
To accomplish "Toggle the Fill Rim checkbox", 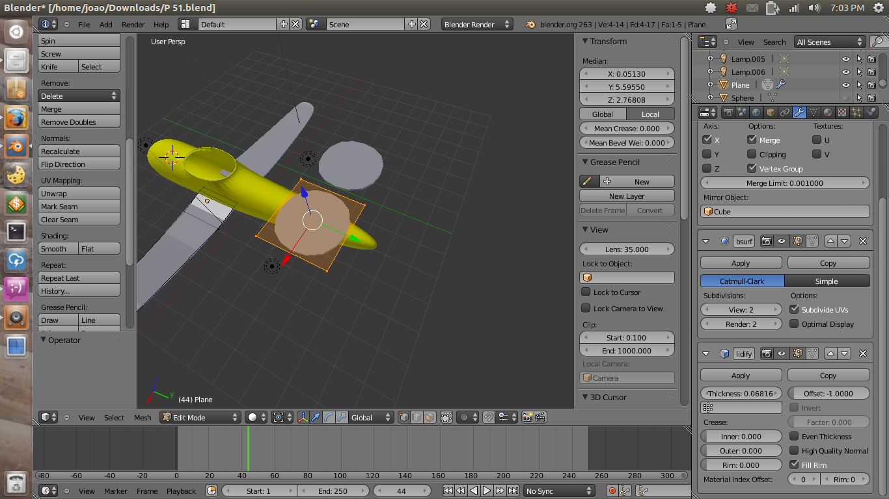I will click(x=794, y=465).
